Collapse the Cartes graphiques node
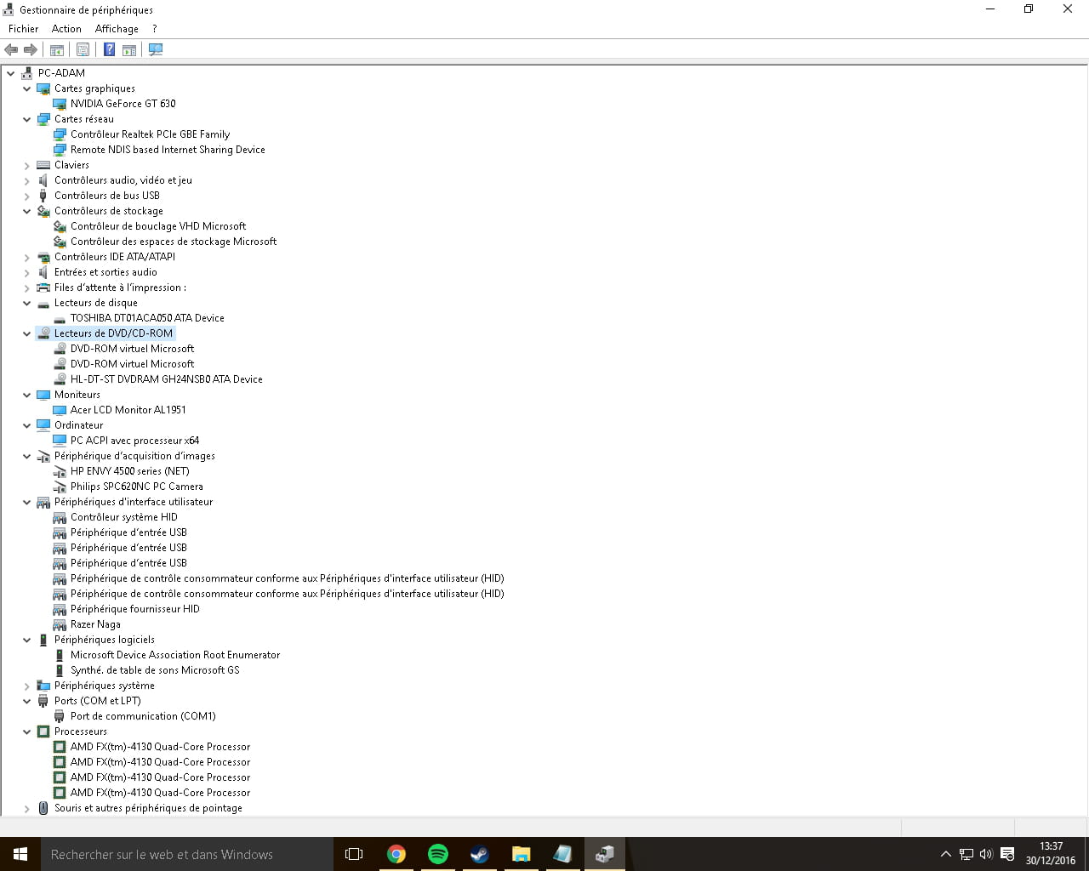 (x=27, y=88)
